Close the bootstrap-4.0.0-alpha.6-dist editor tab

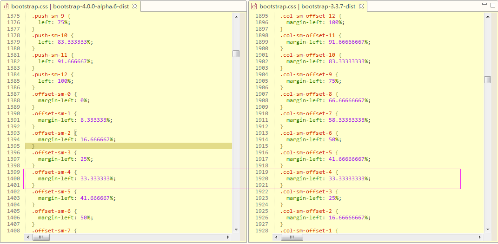pyautogui.click(x=135, y=7)
